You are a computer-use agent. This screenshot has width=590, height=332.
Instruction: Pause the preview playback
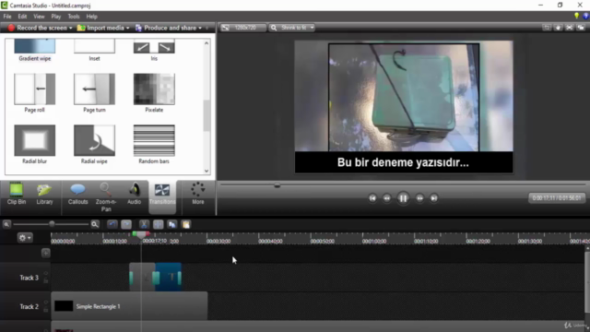[x=403, y=198]
